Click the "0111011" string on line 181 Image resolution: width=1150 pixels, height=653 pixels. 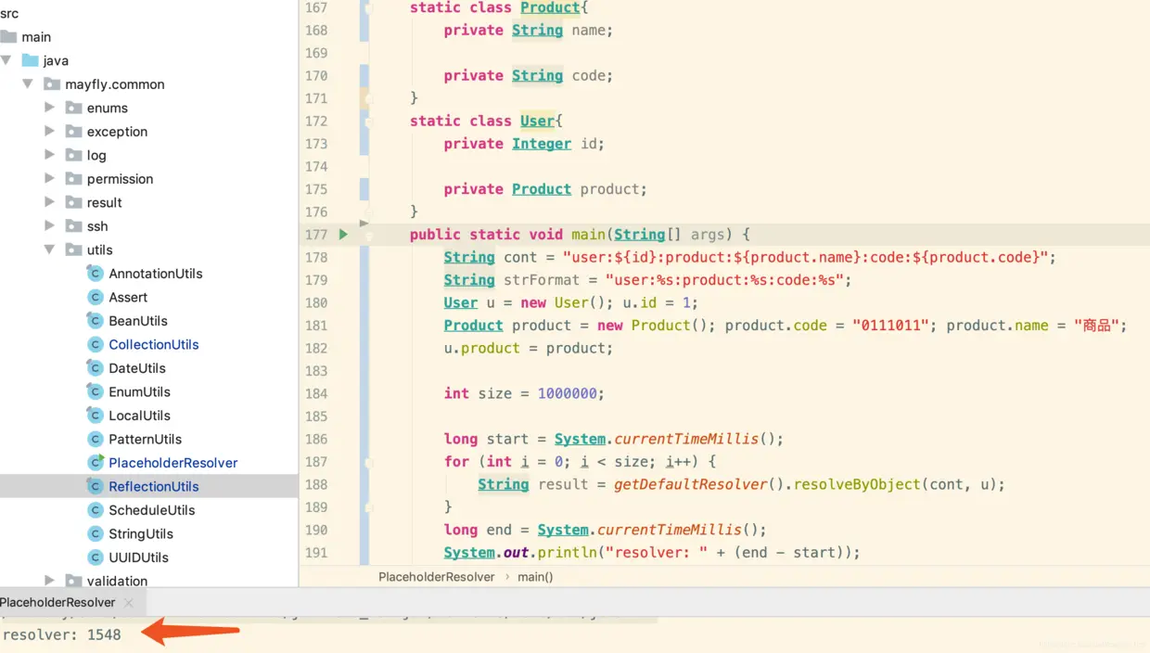[x=890, y=326]
